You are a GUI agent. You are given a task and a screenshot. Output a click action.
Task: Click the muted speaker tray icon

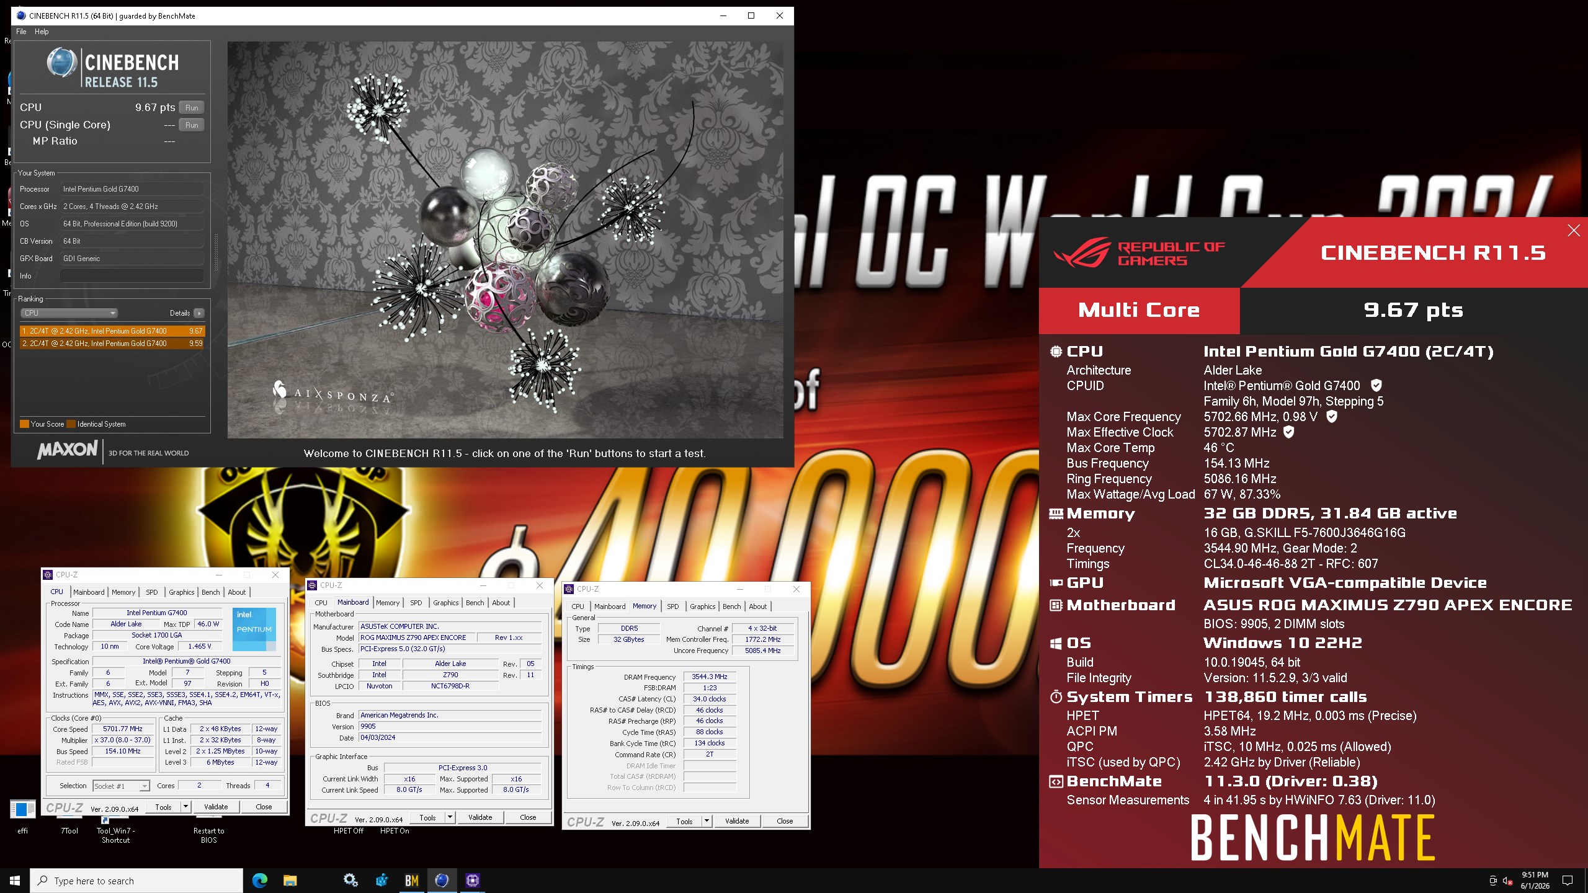1508,881
